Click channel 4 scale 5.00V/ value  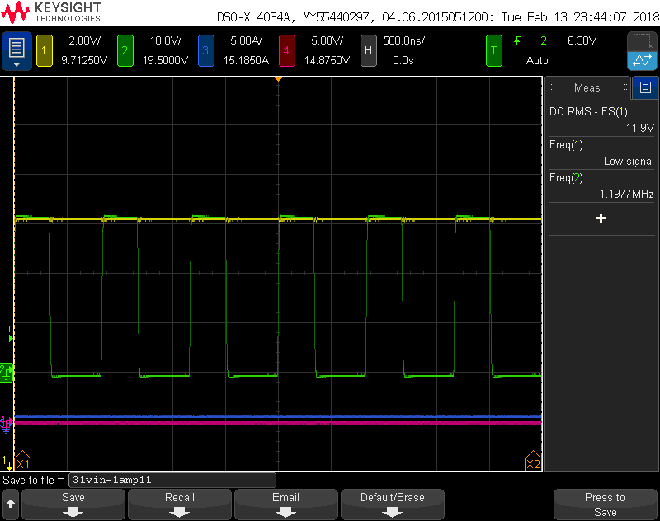327,40
